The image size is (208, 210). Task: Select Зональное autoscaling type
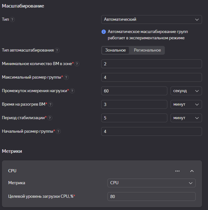[115, 50]
